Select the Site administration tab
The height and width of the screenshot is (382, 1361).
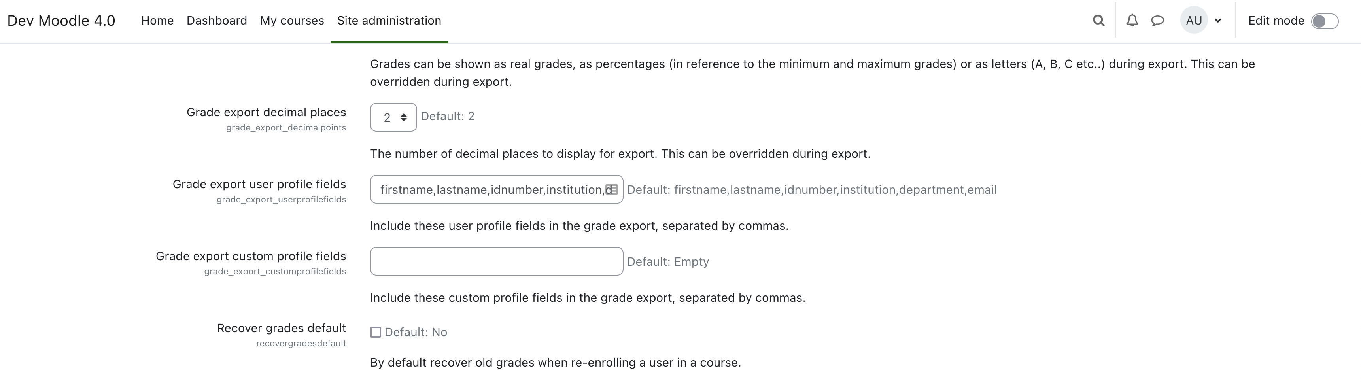tap(389, 21)
